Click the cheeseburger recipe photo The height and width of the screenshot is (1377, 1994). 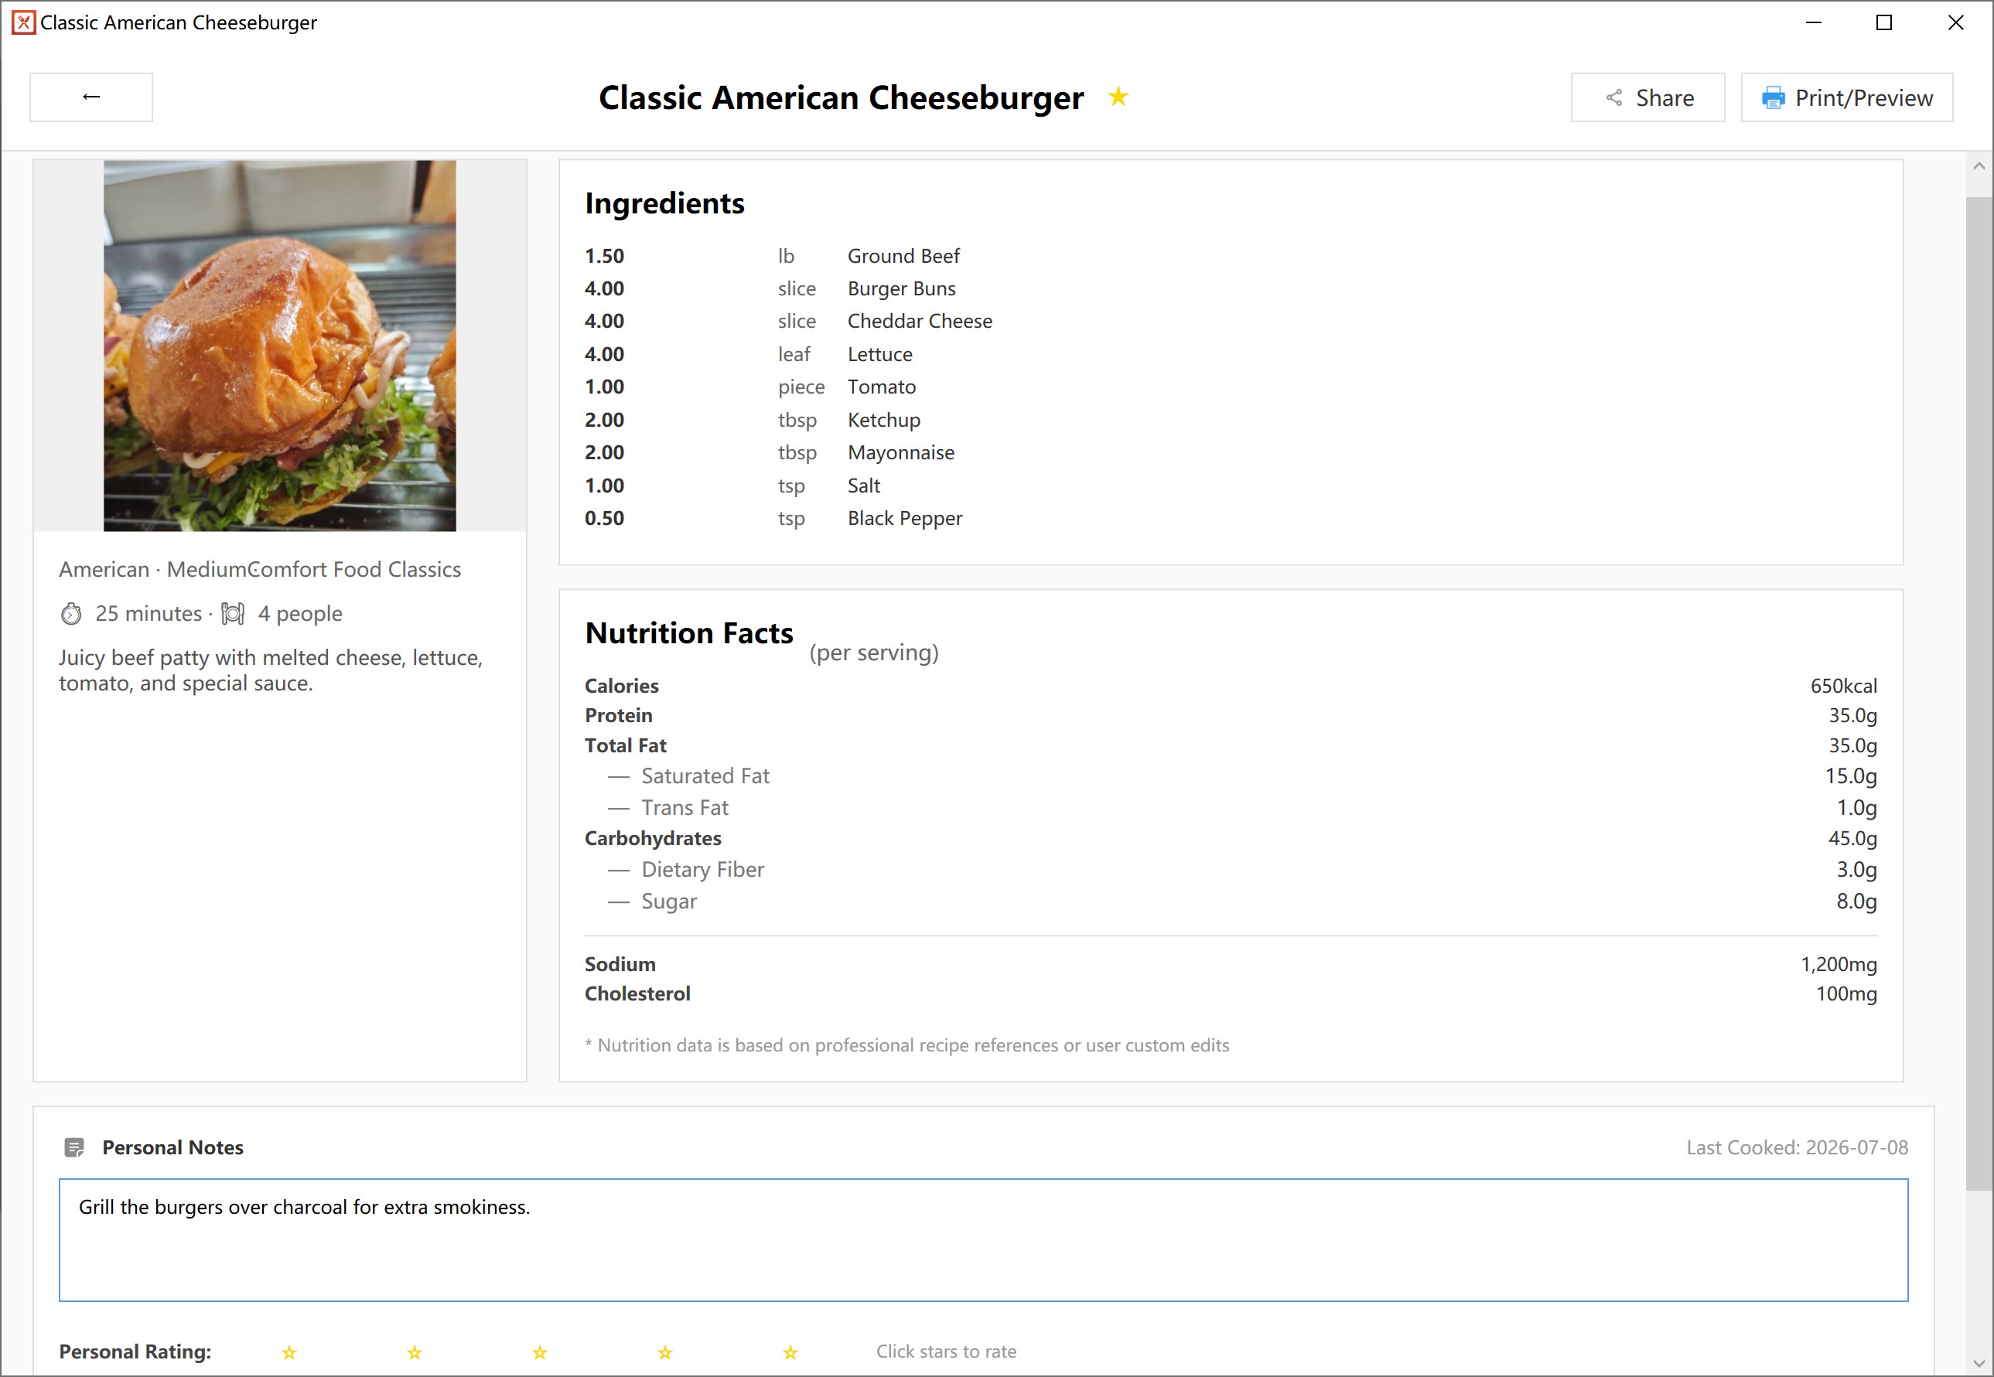pyautogui.click(x=280, y=345)
